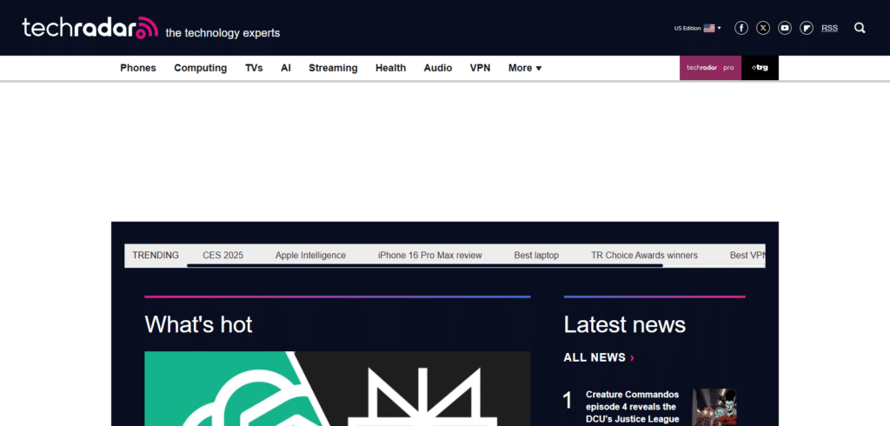
Task: Select the AI nav item
Action: click(x=285, y=68)
